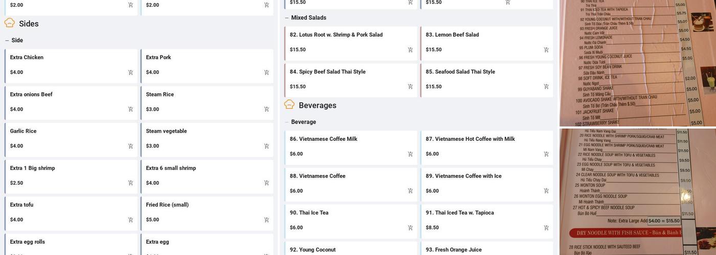Add Spicy Beef Salad Thai Style to cart
Viewport: 716px width, 255px height.
click(410, 87)
